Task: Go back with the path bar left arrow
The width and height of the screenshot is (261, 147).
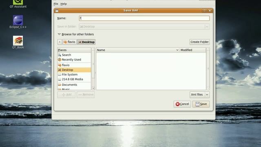Action: coord(60,42)
